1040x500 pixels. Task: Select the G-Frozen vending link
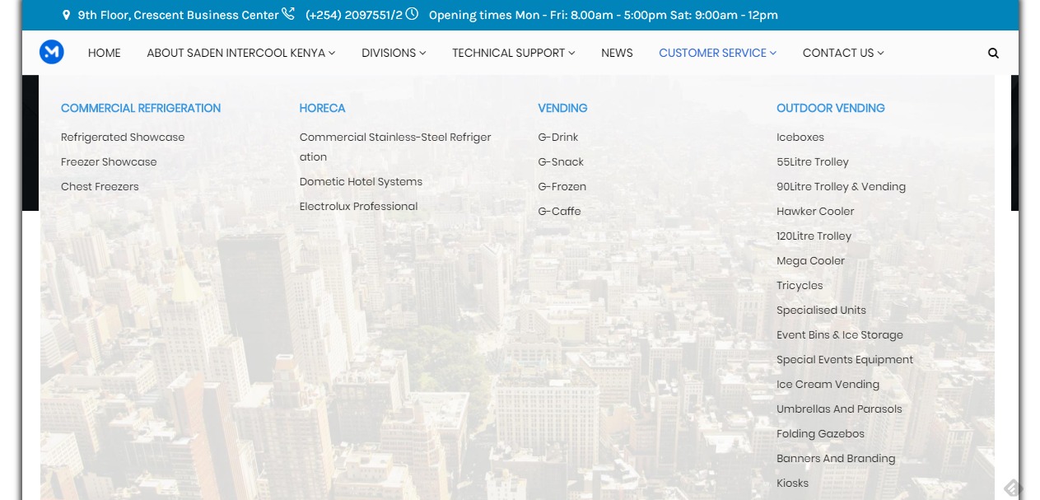click(x=562, y=187)
